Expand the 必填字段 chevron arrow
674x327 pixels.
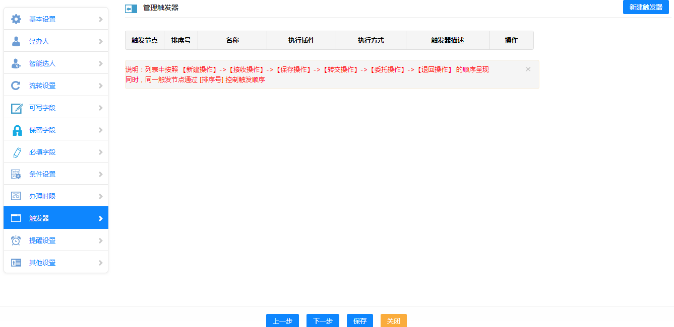point(100,152)
